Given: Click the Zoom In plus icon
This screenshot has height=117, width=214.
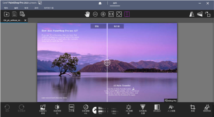Looking at the screenshot, I should tap(103, 14).
